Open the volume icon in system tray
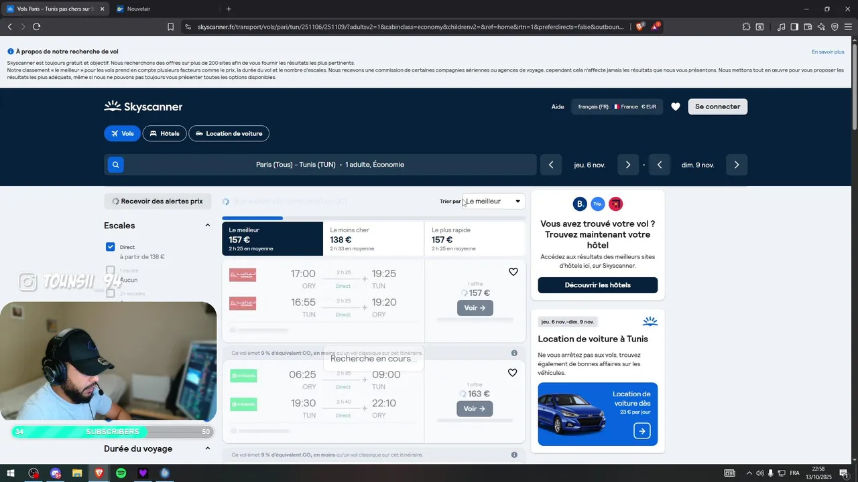The height and width of the screenshot is (482, 858). click(760, 473)
